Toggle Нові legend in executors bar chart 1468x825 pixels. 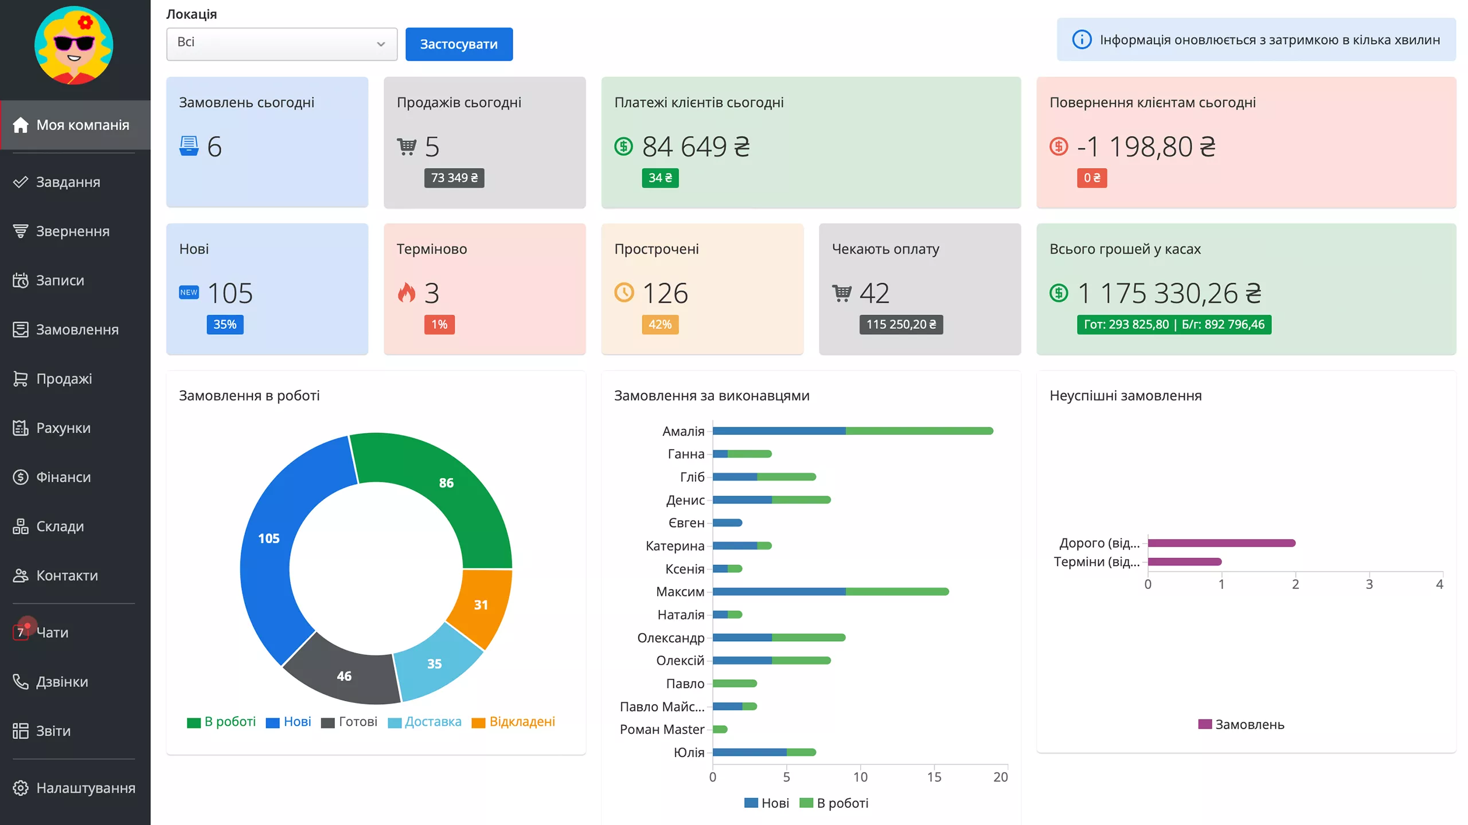(767, 803)
